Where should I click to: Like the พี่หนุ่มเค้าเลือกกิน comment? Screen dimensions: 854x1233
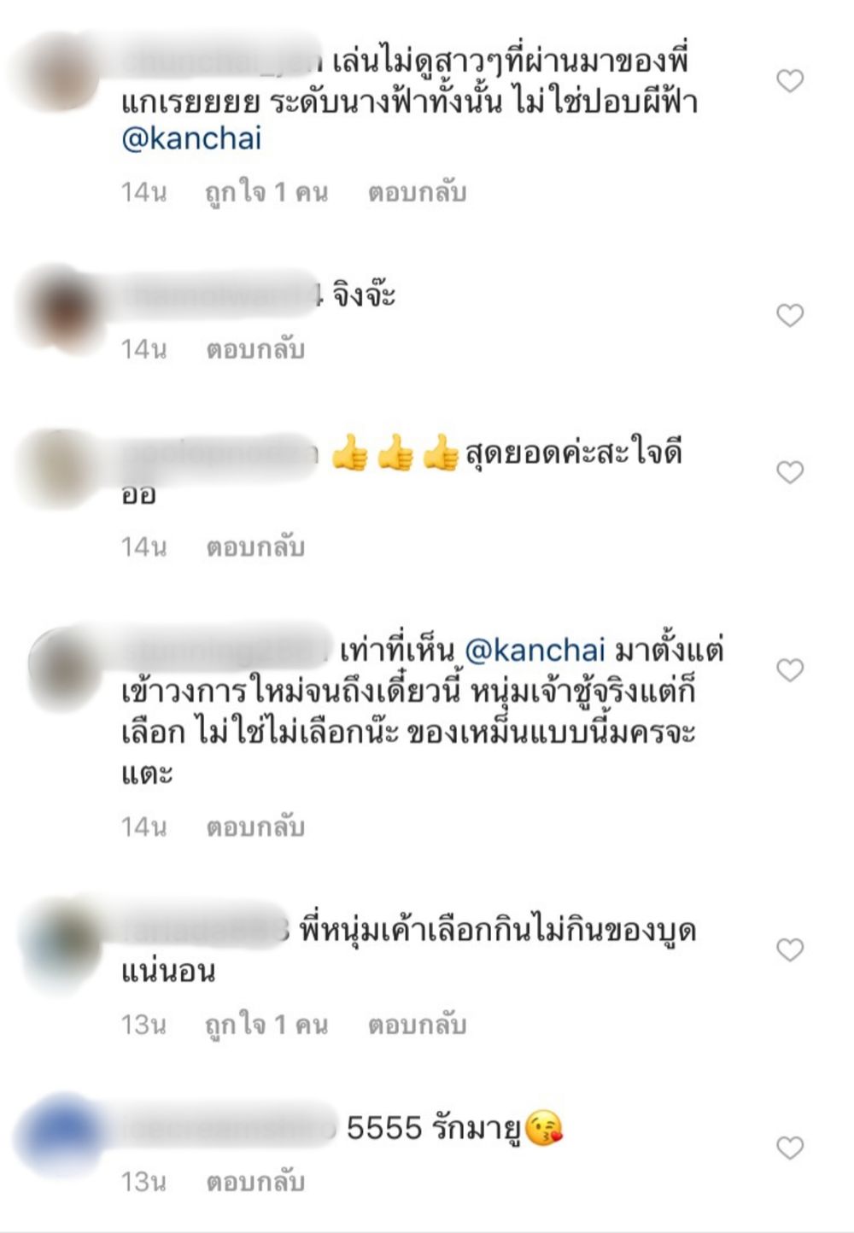(790, 950)
